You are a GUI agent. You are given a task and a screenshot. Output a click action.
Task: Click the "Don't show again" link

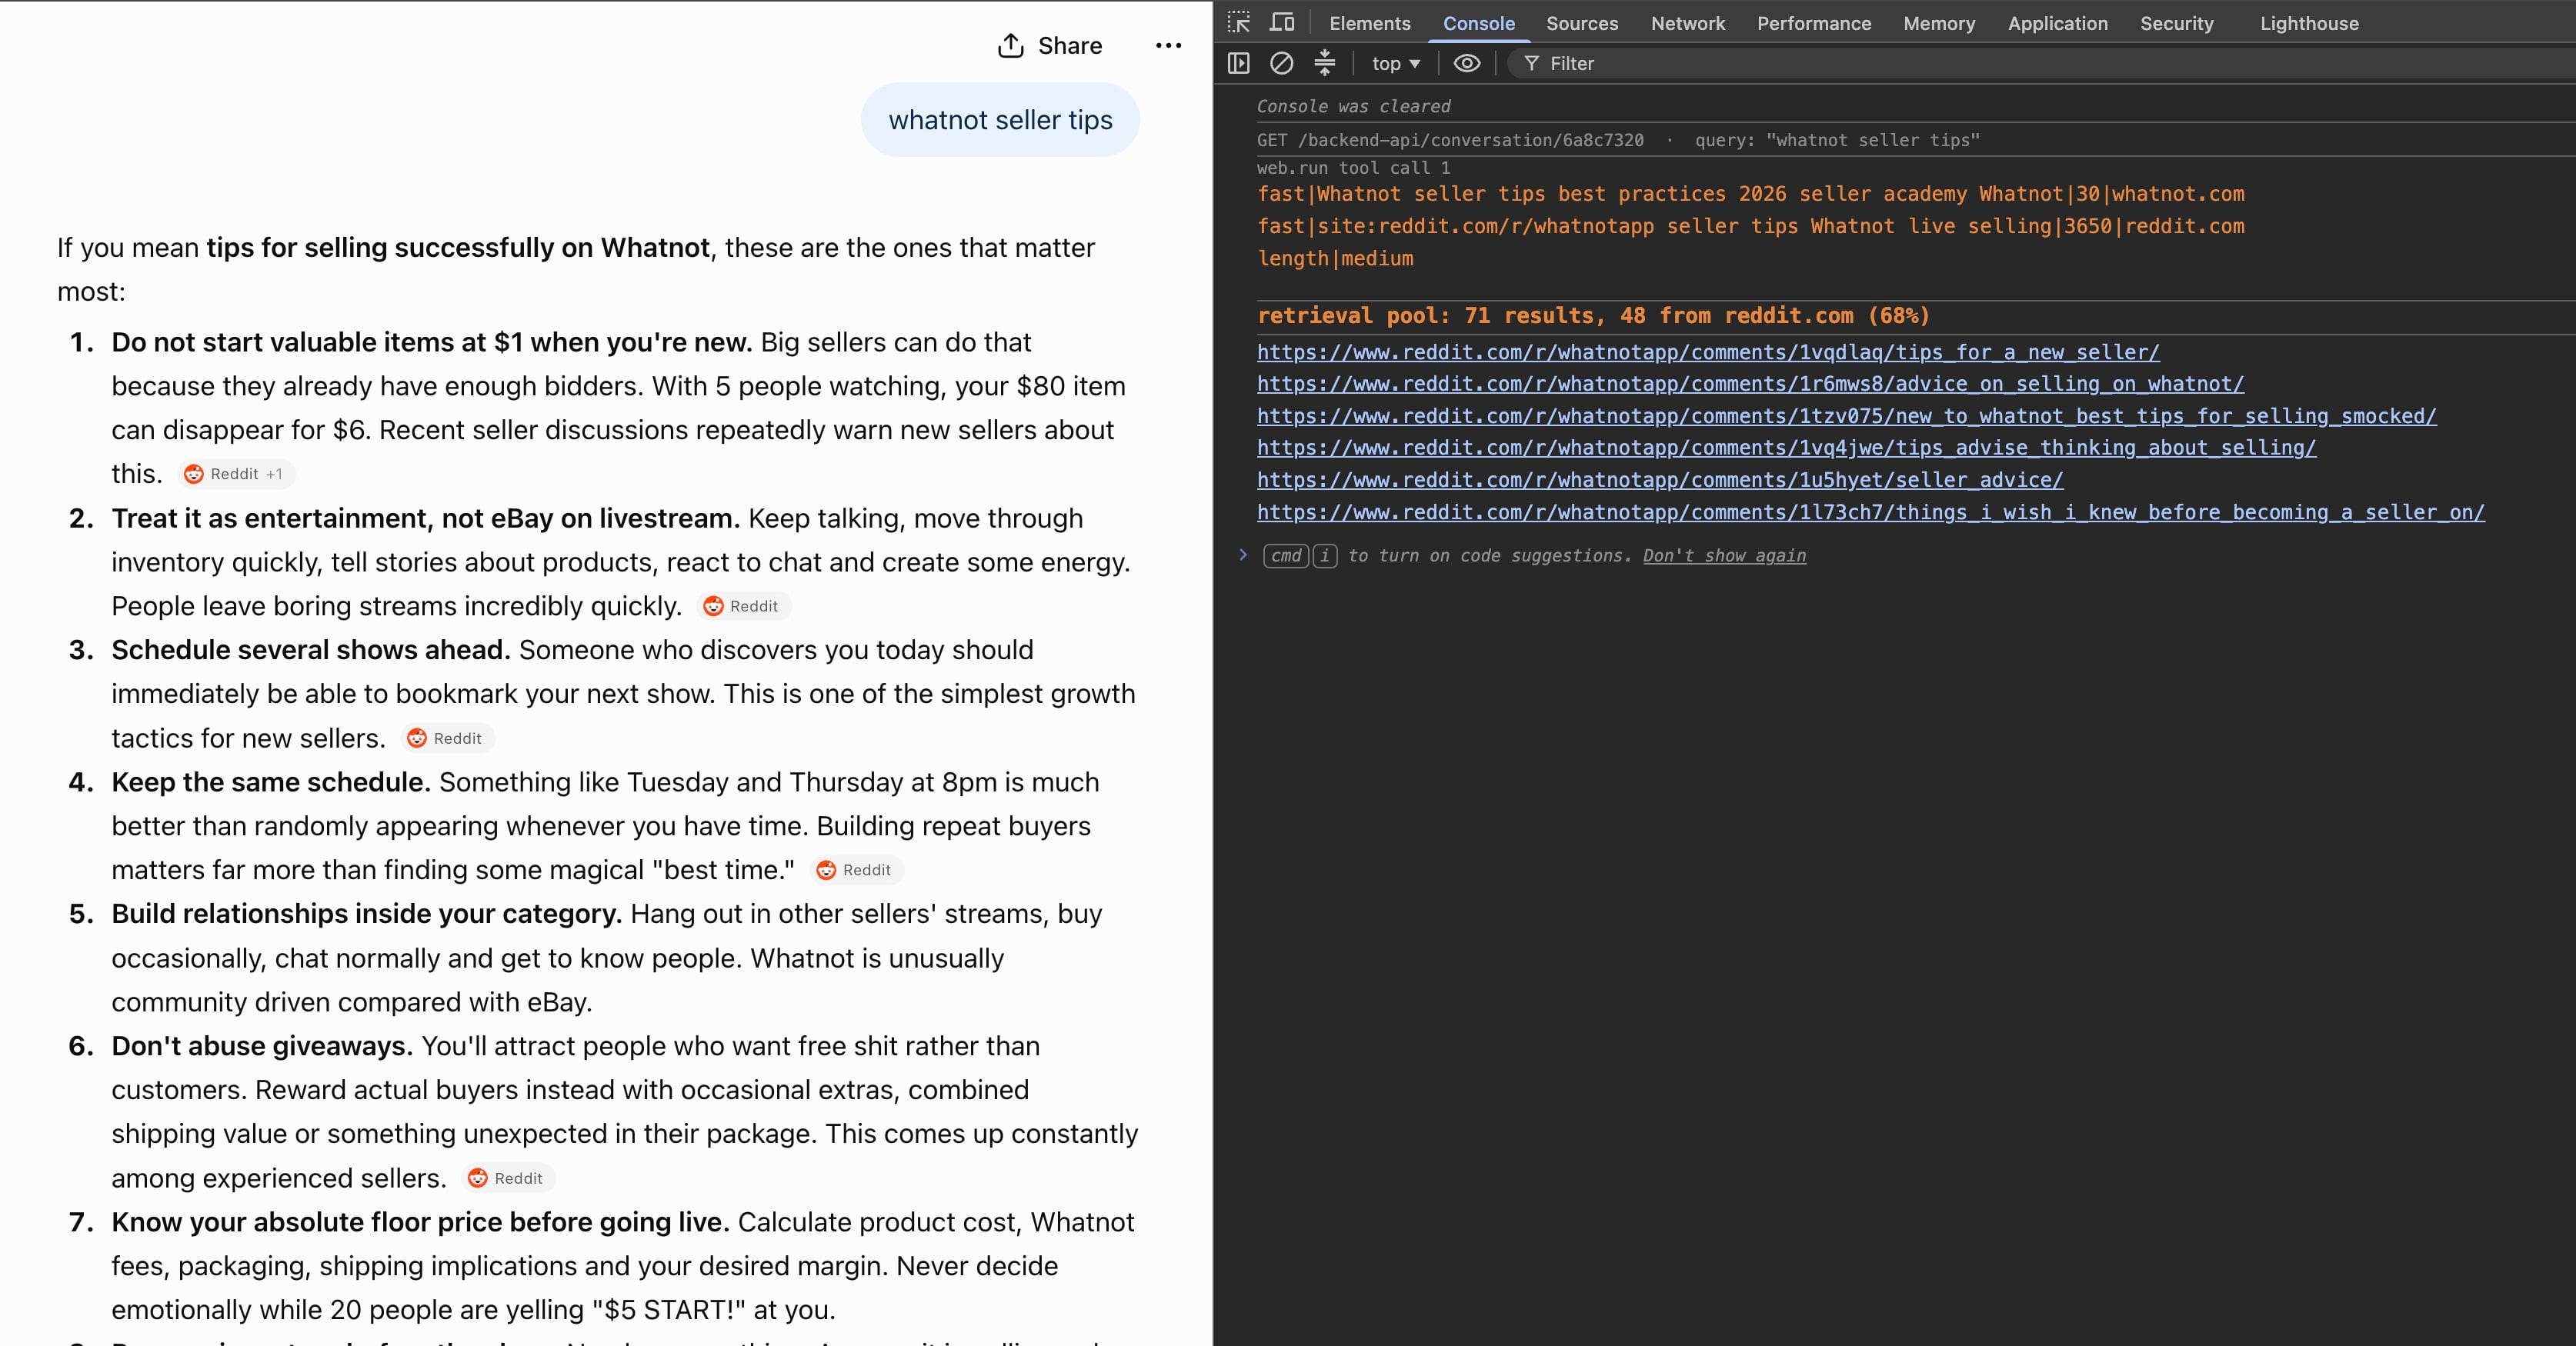(x=1724, y=556)
